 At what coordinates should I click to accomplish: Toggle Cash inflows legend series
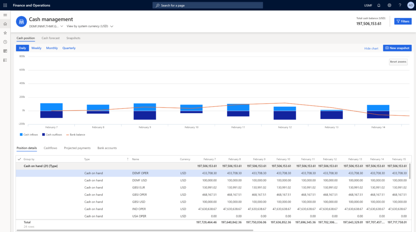click(x=30, y=134)
